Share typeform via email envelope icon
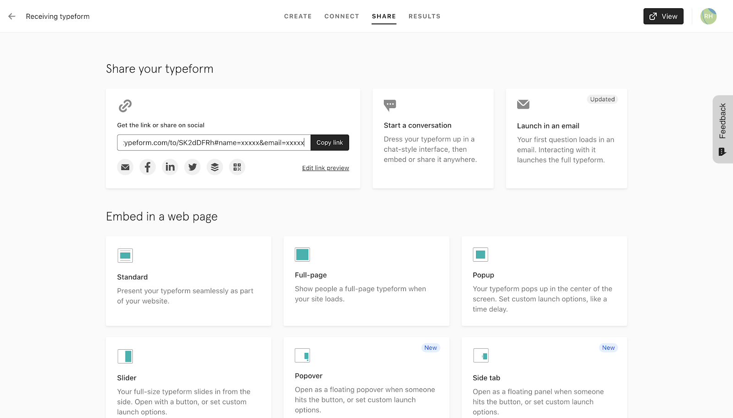The image size is (733, 418). 125,167
